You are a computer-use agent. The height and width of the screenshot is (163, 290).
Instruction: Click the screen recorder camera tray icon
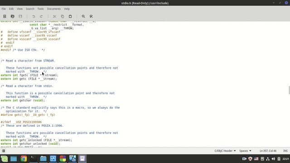(244, 159)
